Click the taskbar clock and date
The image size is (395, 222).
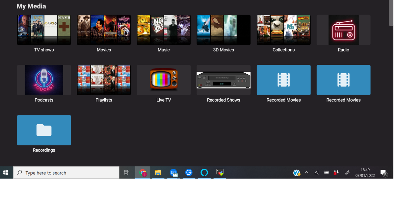coord(365,173)
